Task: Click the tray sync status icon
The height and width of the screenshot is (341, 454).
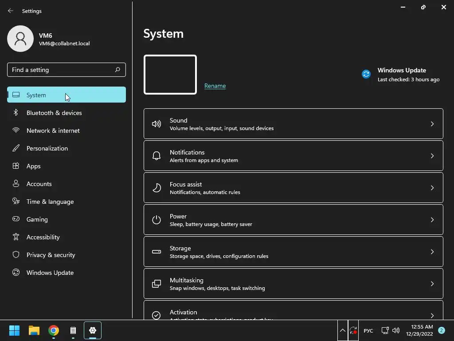Action: (353, 330)
